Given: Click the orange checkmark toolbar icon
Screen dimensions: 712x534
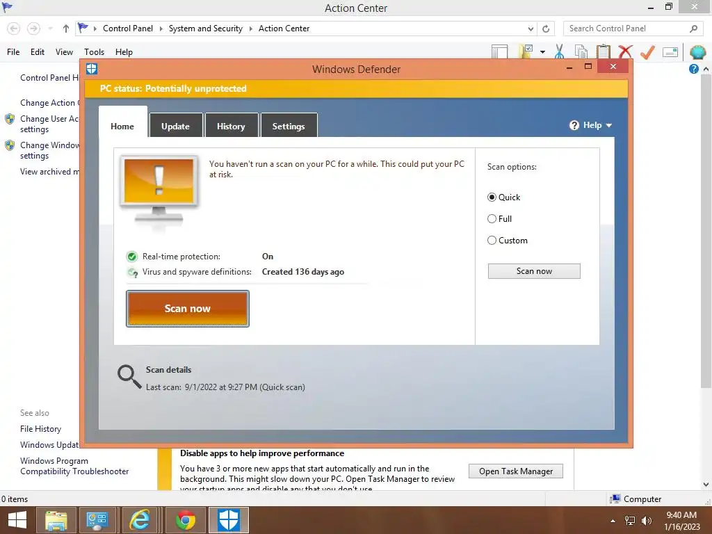Looking at the screenshot, I should click(647, 52).
